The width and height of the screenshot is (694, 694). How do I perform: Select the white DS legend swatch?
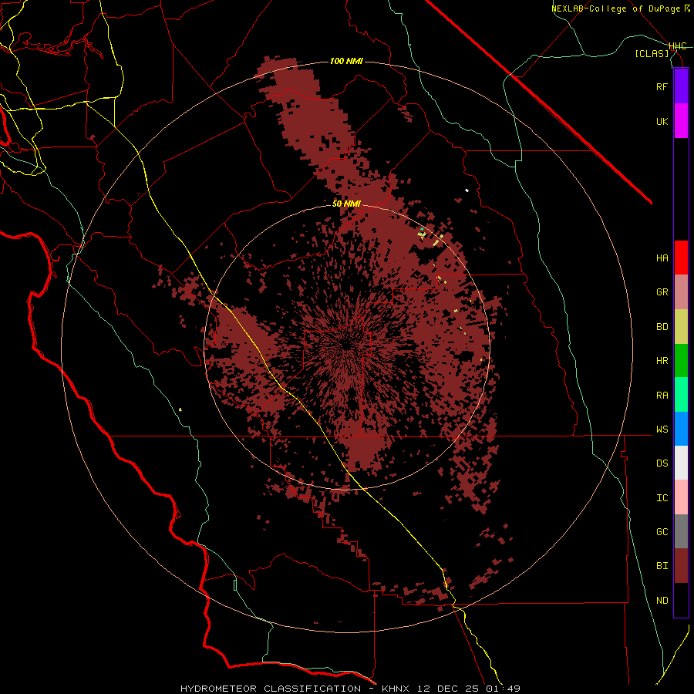(681, 463)
